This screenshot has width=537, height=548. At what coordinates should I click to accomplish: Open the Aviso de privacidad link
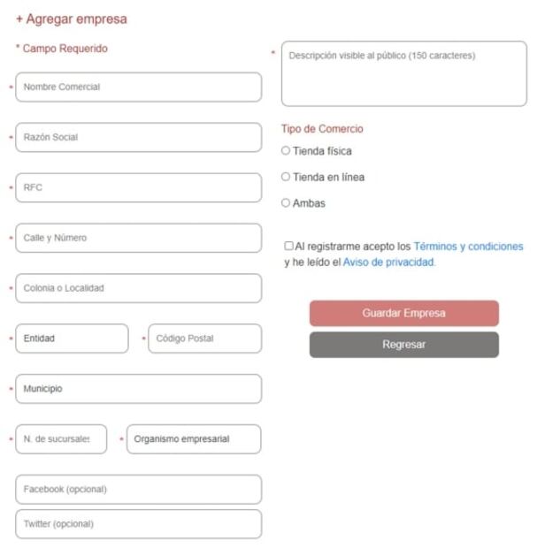(x=388, y=263)
